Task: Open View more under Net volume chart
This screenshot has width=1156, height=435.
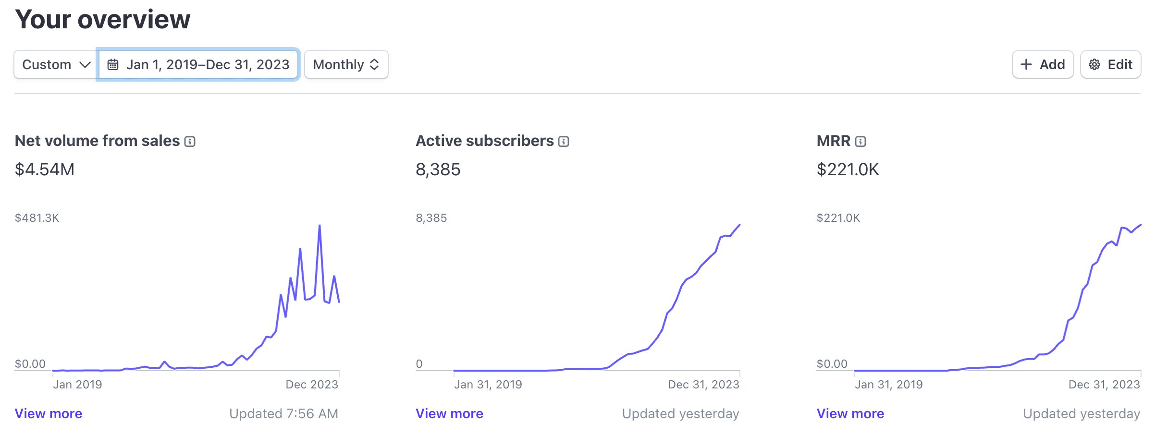Action: (x=49, y=413)
